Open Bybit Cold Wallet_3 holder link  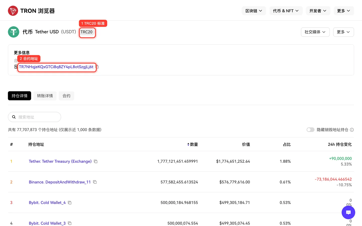(47, 223)
